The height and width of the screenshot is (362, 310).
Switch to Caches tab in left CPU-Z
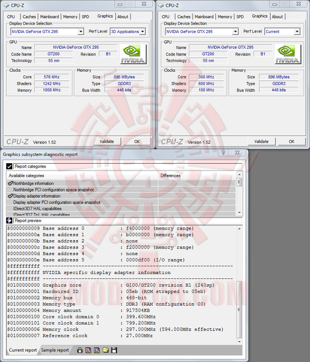pos(29,17)
